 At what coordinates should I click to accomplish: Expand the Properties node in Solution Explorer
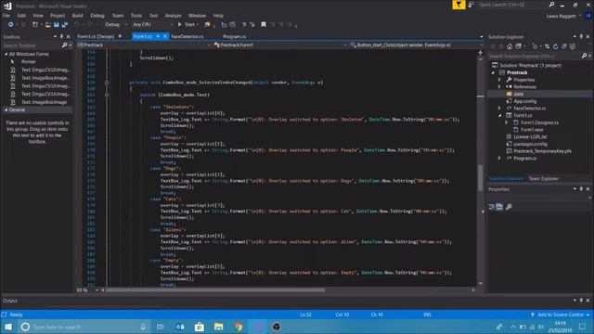click(499, 80)
